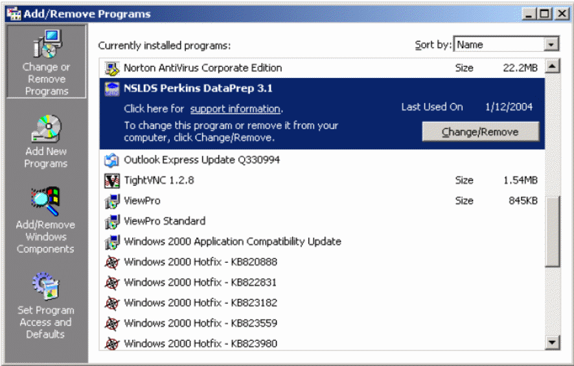Select ViewPro Standard in the list
The width and height of the screenshot is (574, 366).
(165, 221)
